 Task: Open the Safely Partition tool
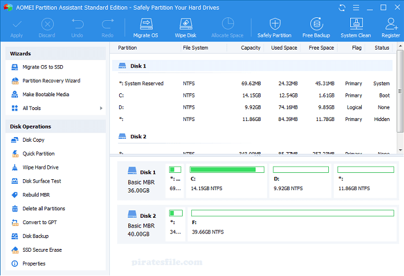275,28
